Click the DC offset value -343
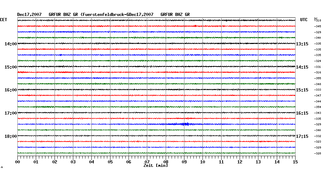Screen dimensions: 323x171 (317, 113)
